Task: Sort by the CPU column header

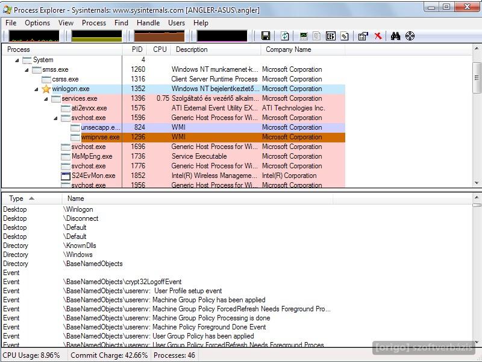Action: [158, 49]
